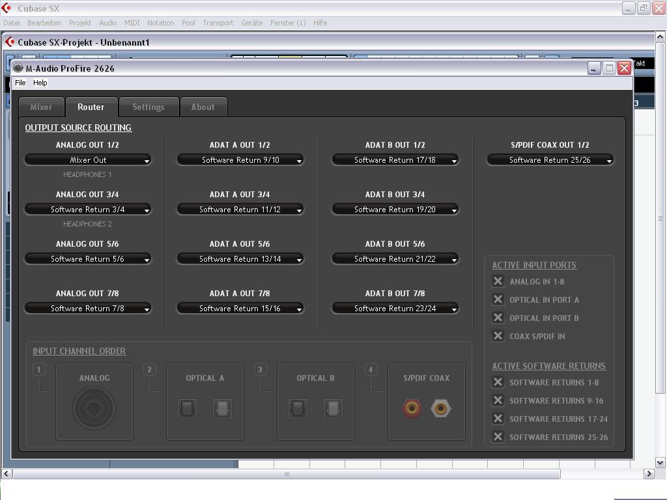Toggle Coax S/PDIF In checkbox
Viewport: 667px width, 500px height.
point(498,337)
